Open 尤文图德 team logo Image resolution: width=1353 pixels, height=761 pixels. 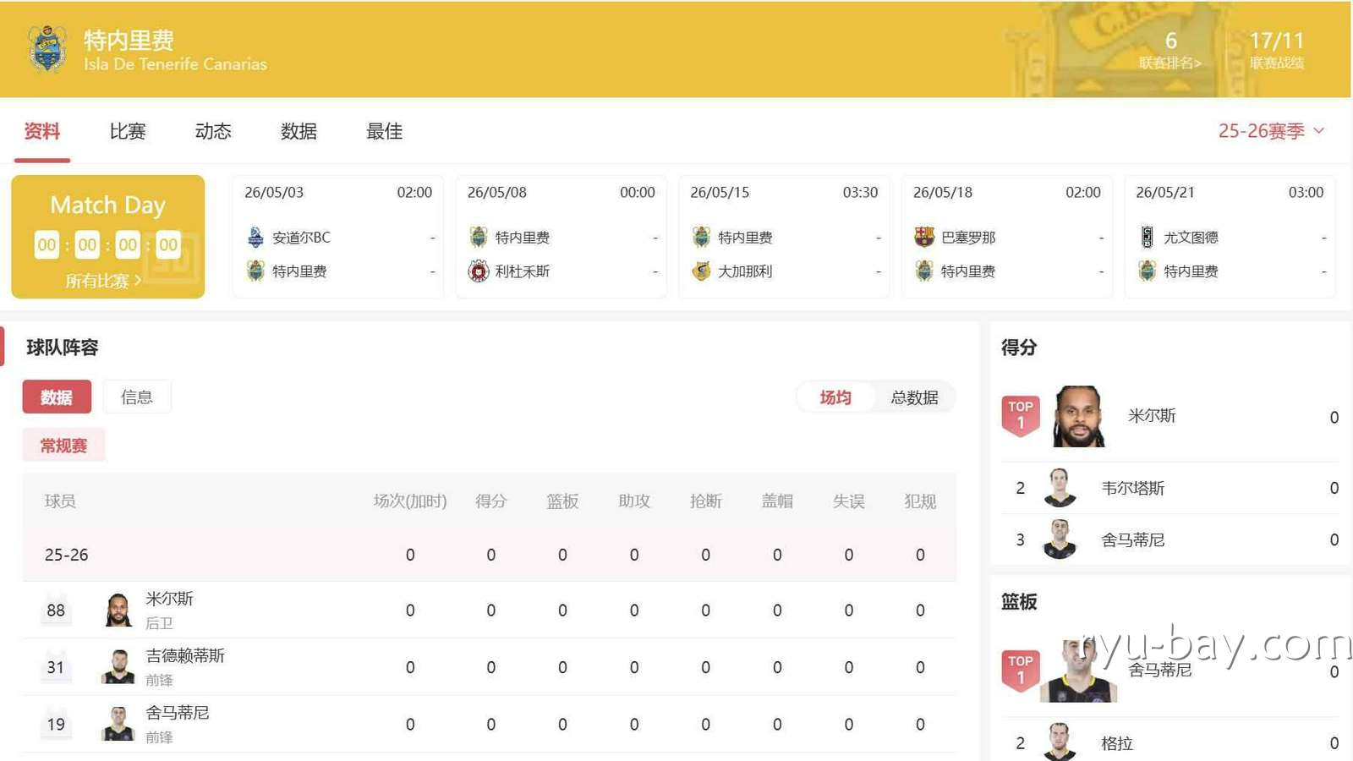(x=1147, y=237)
